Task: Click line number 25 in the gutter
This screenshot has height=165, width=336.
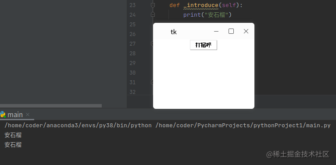Action: (x=132, y=25)
